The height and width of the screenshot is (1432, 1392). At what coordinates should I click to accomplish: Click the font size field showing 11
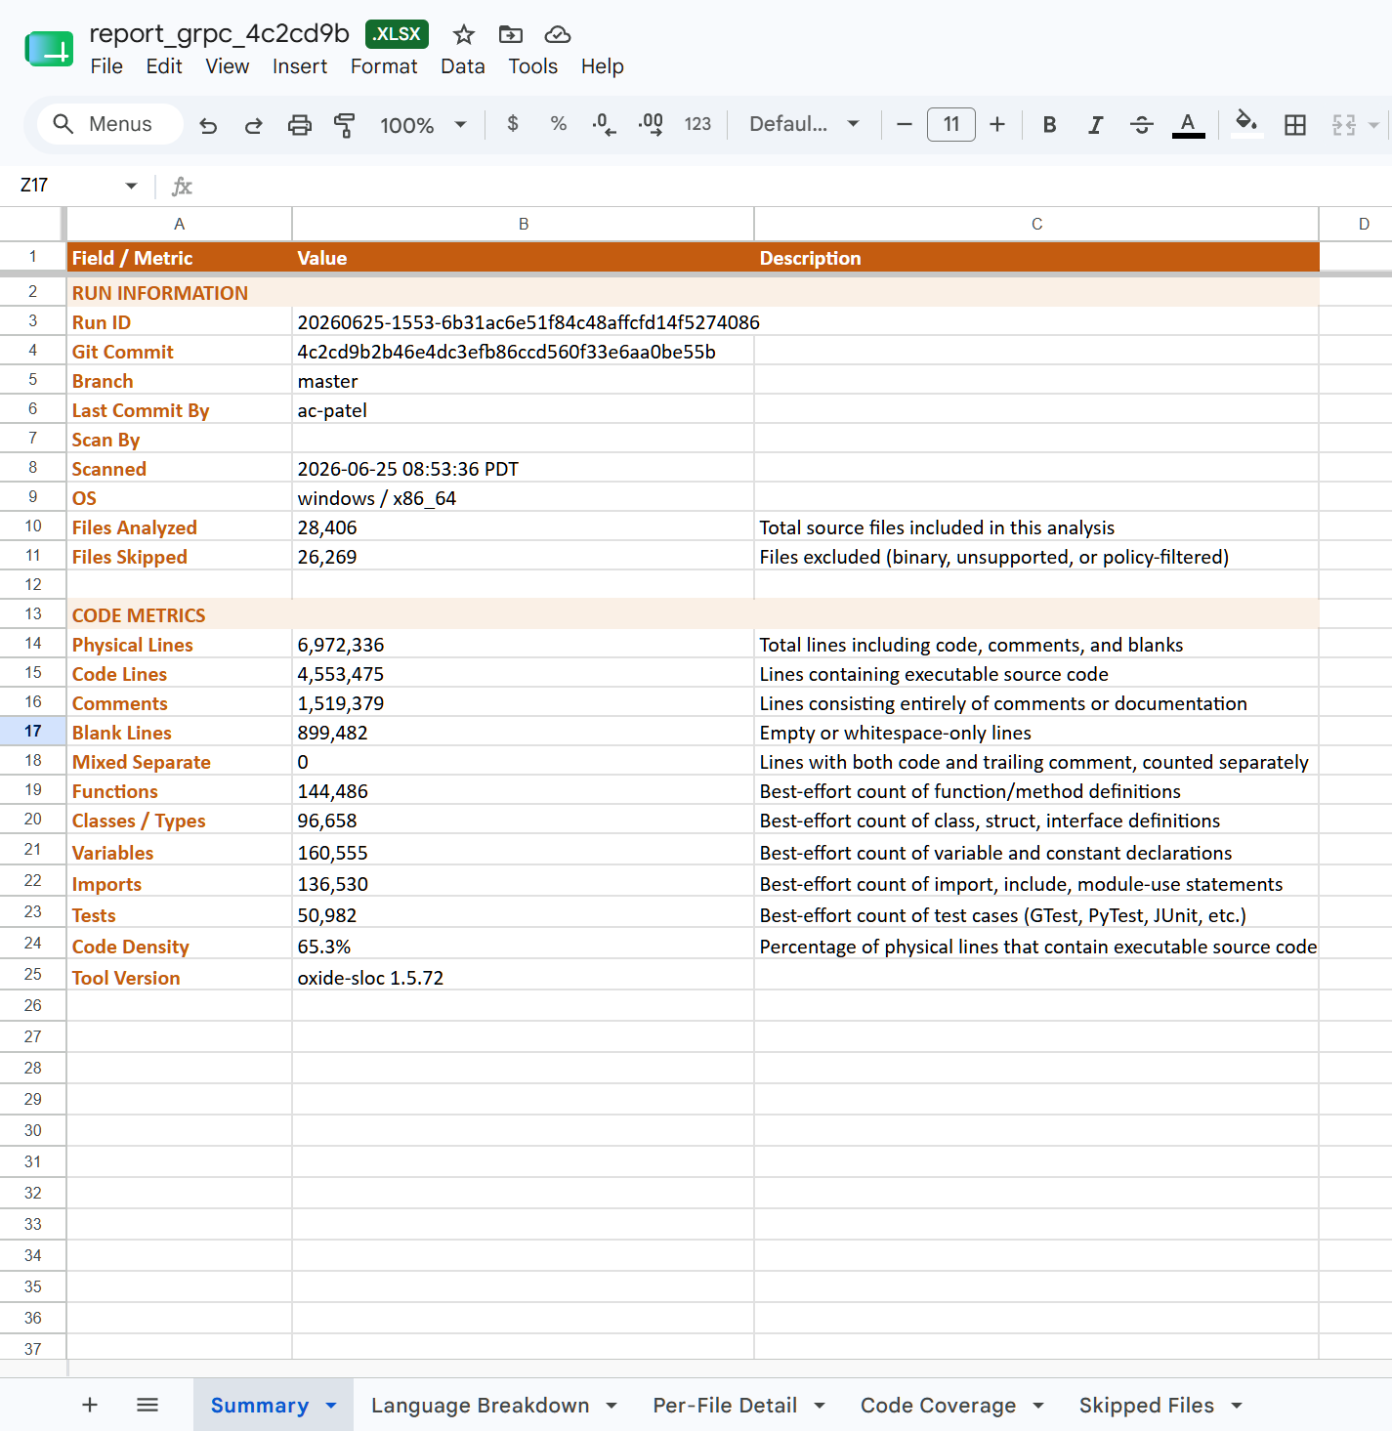[x=951, y=124]
